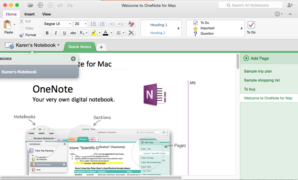This screenshot has height=180, width=298.
Task: Click the To Do checkmark icon
Action: coord(251,25)
